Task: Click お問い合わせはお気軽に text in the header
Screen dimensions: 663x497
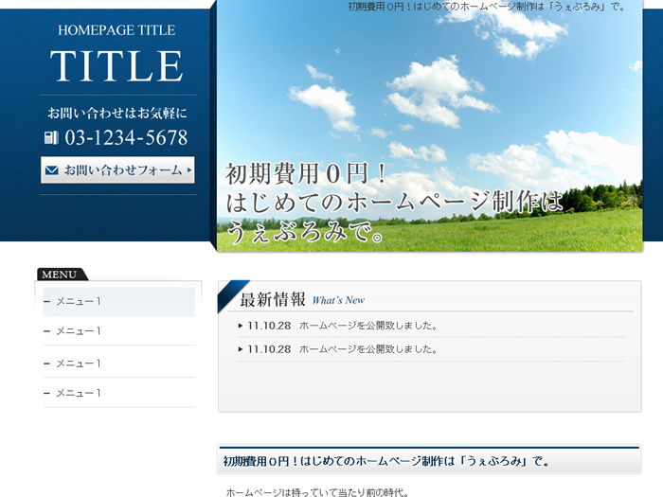Action: tap(117, 113)
